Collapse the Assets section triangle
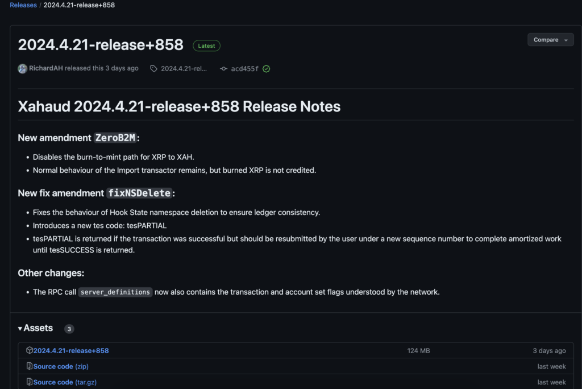The image size is (582, 389). pos(20,329)
